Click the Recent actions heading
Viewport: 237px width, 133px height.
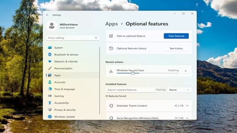tap(114, 62)
